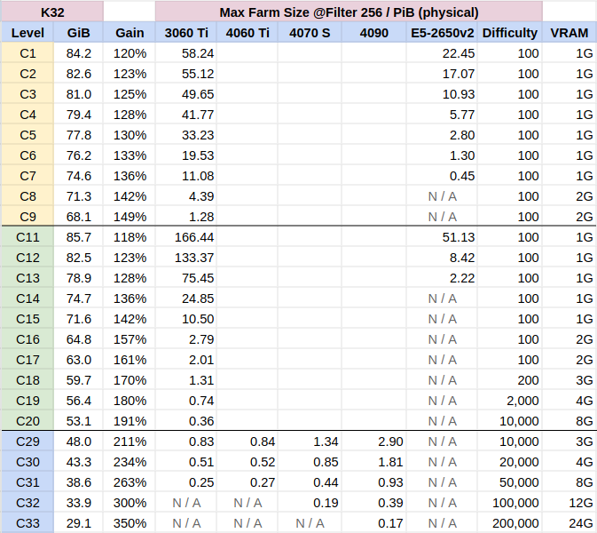
Task: Click the C2 level cell
Action: click(27, 74)
